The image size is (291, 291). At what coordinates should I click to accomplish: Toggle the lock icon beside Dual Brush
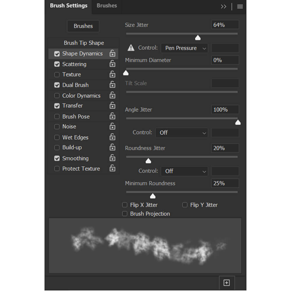[x=112, y=85]
